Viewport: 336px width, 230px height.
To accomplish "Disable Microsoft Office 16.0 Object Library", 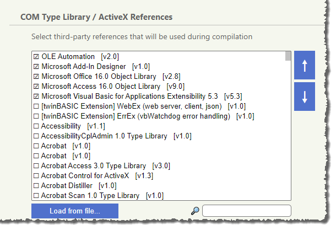I will (x=36, y=76).
